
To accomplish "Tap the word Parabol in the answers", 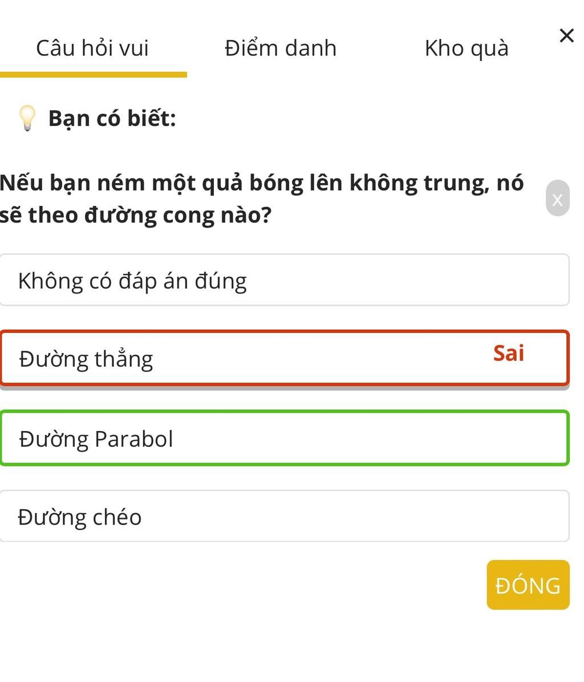I will tap(133, 439).
